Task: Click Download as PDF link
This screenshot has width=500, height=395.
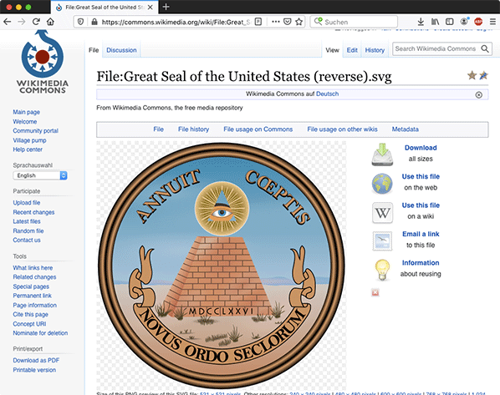Action: click(36, 360)
